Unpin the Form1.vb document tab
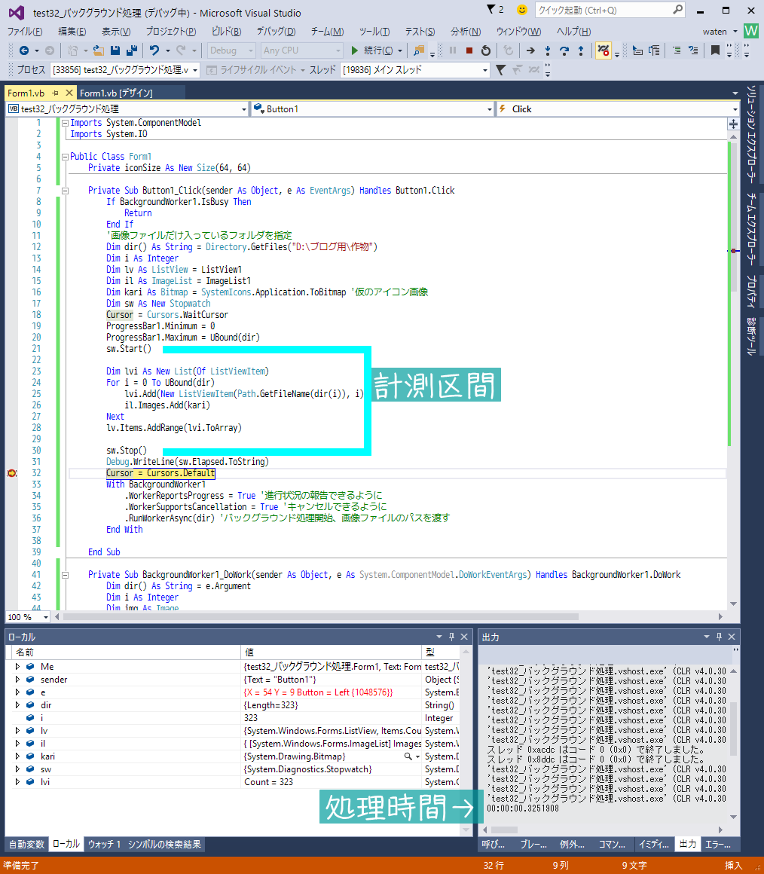Image resolution: width=764 pixels, height=874 pixels. tap(56, 93)
